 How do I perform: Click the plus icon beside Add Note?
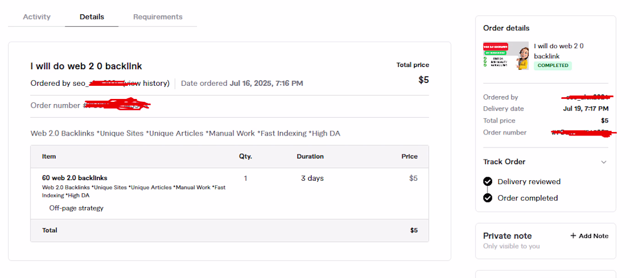[573, 236]
